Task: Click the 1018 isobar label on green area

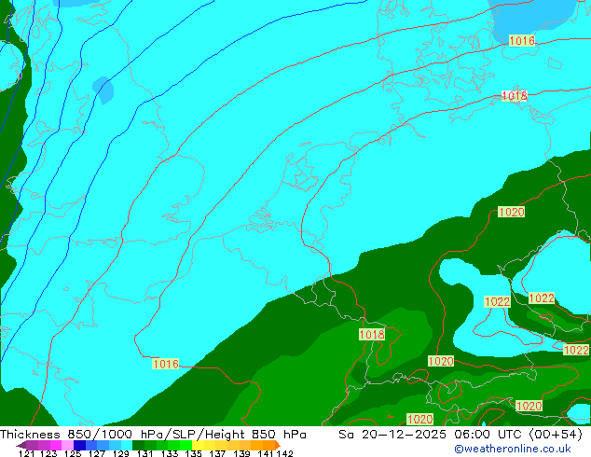Action: (372, 334)
